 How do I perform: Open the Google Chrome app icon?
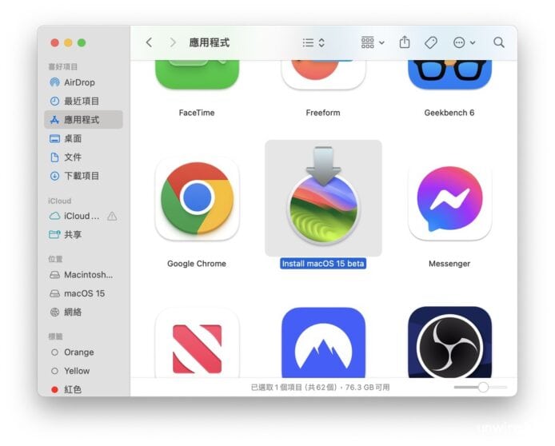coord(197,199)
